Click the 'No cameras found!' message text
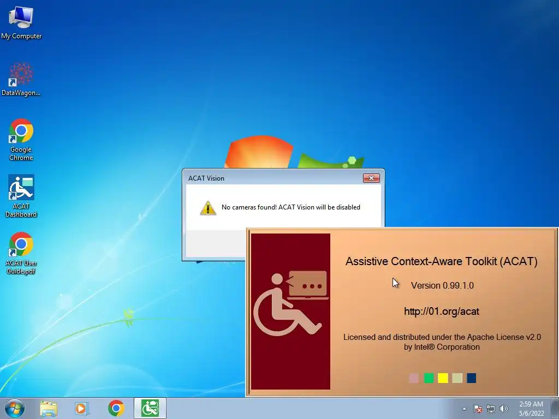This screenshot has width=559, height=419. (291, 207)
